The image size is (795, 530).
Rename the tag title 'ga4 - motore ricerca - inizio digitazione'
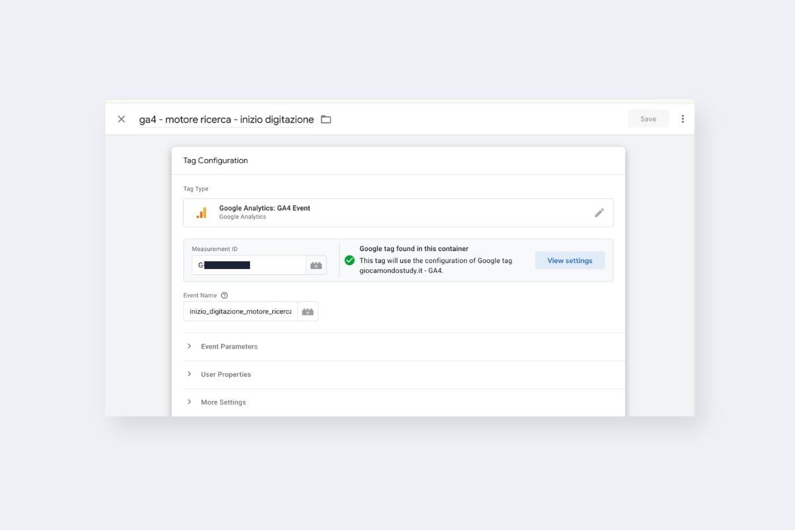(227, 119)
